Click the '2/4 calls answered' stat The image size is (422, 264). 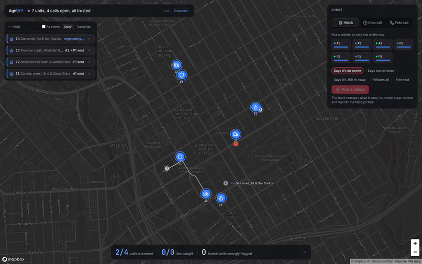pyautogui.click(x=134, y=252)
